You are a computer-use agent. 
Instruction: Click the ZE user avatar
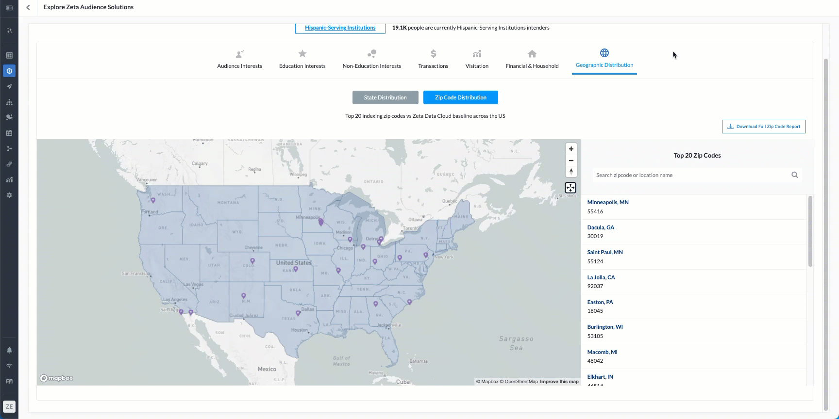coord(9,406)
